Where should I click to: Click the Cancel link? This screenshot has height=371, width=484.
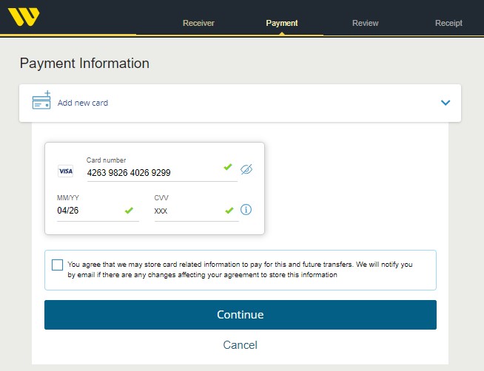pos(240,345)
